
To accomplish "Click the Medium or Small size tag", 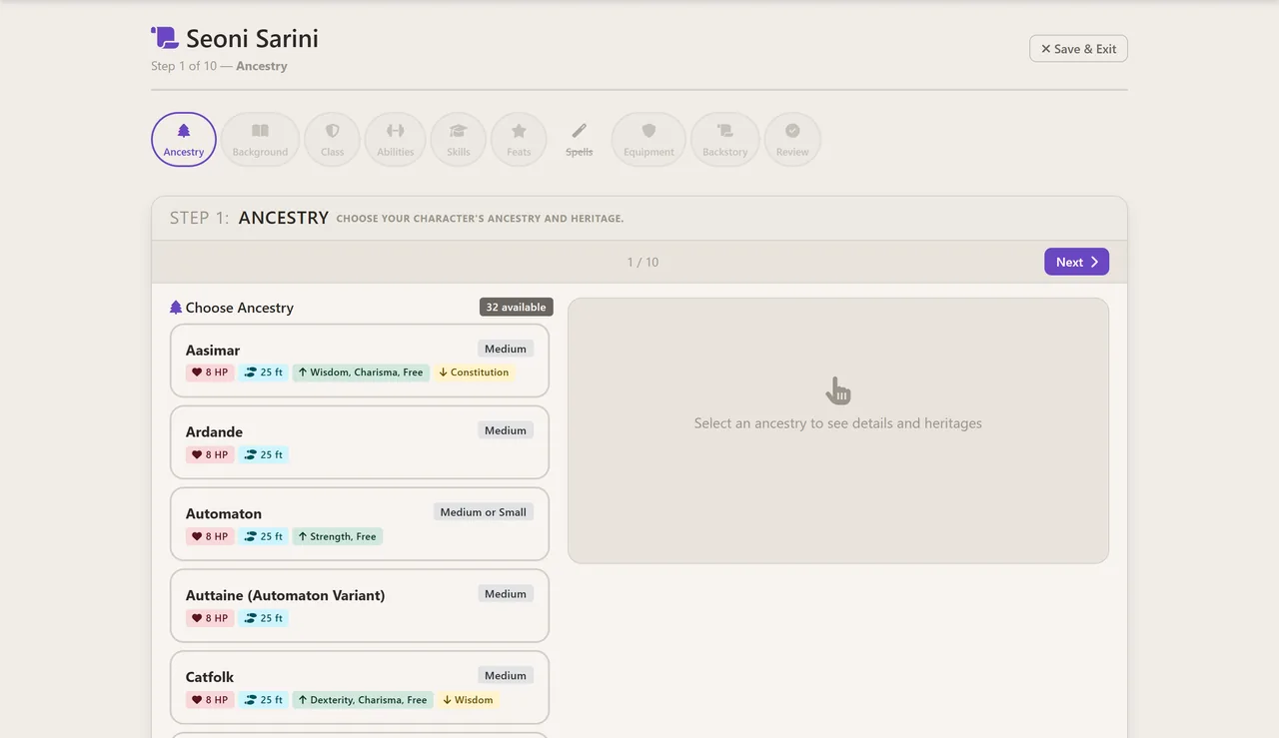I will 484,512.
